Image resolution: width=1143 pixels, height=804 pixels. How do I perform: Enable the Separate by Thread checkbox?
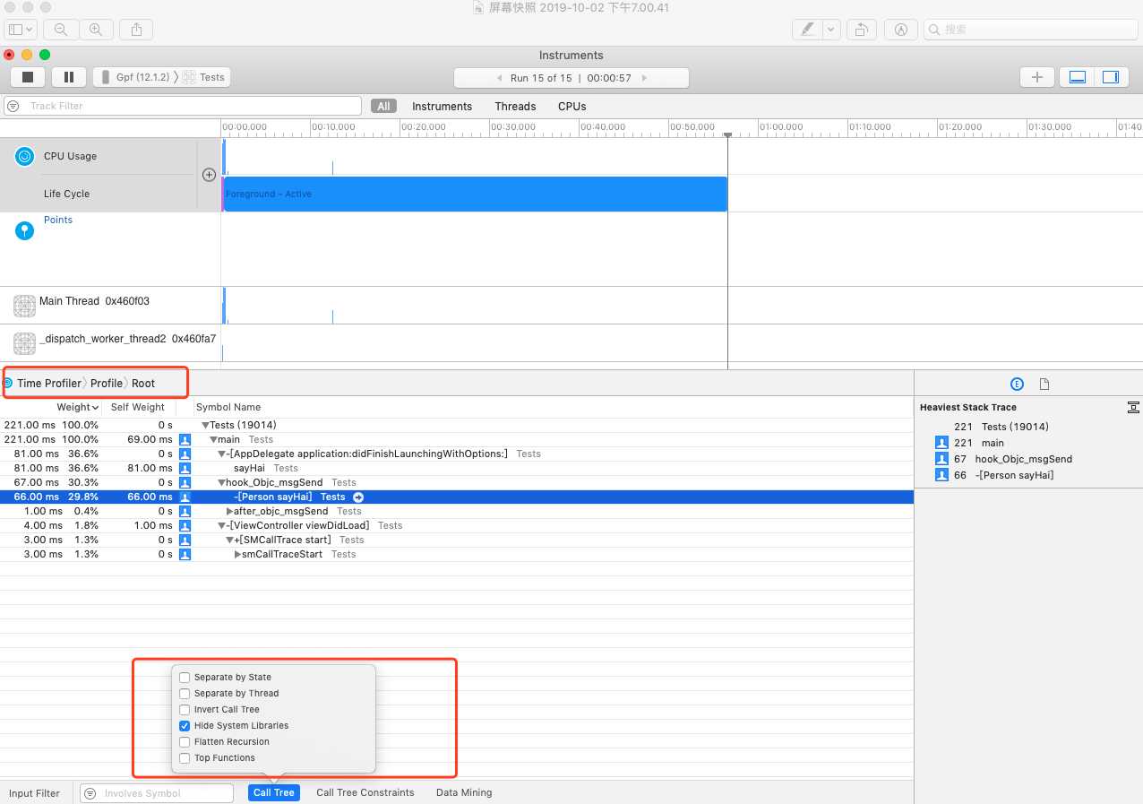coord(185,694)
